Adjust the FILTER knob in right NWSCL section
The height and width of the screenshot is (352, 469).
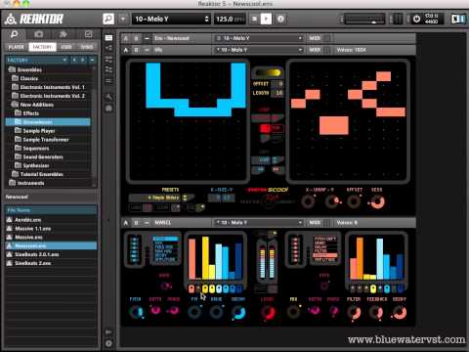[354, 312]
